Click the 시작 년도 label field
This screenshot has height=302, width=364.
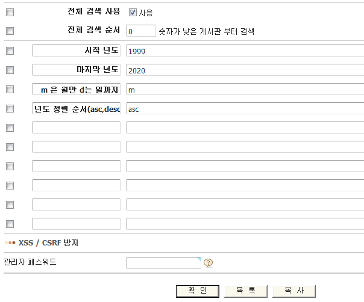point(77,51)
